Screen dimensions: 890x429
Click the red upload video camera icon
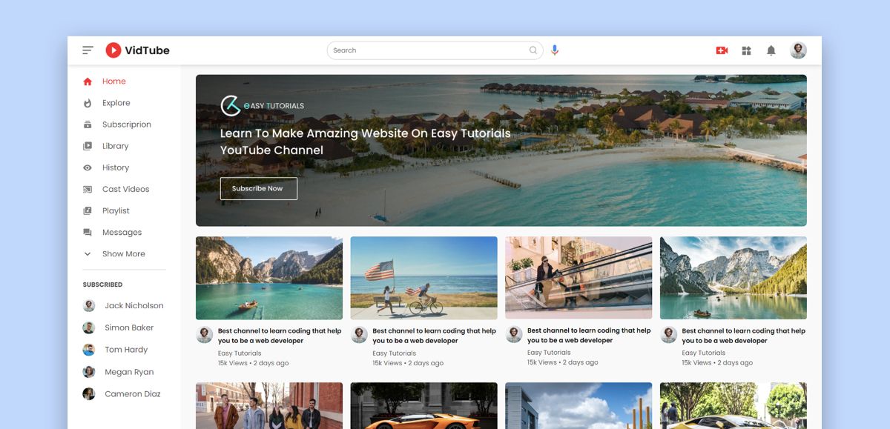[722, 50]
